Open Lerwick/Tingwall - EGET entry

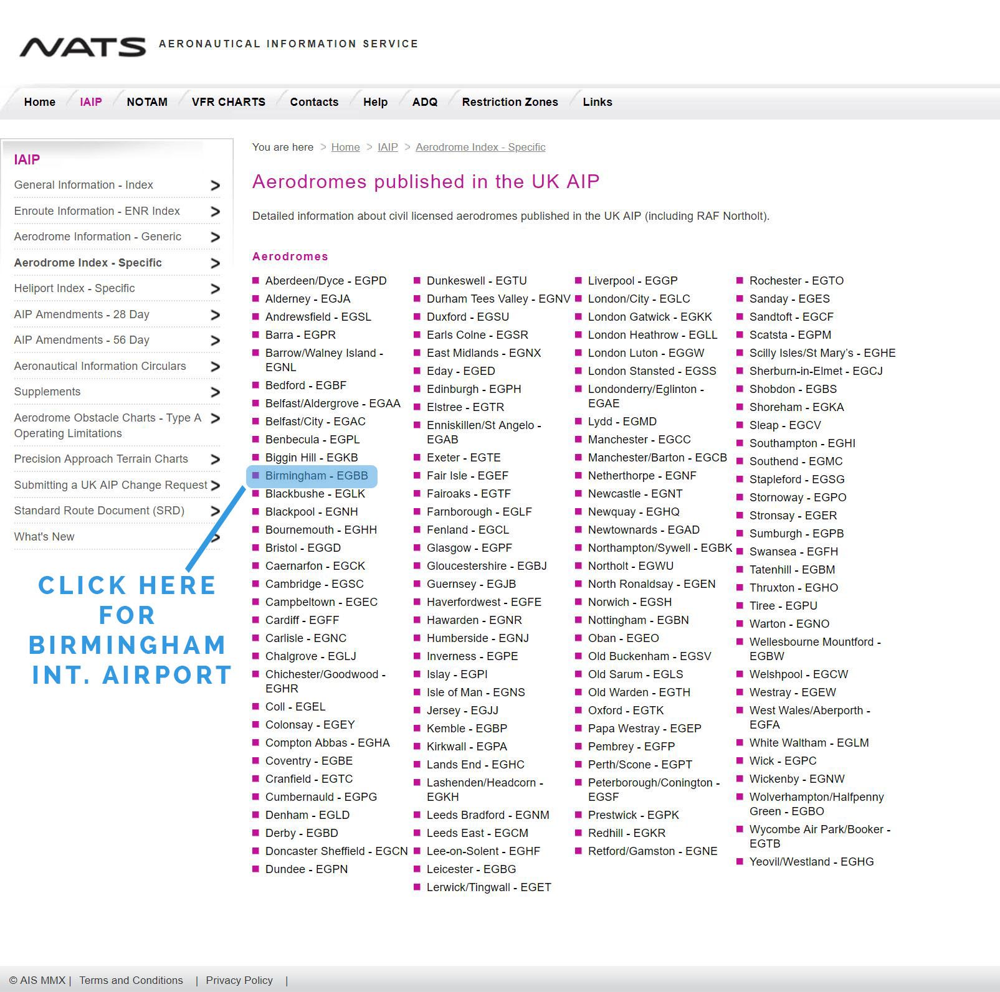[x=489, y=887]
